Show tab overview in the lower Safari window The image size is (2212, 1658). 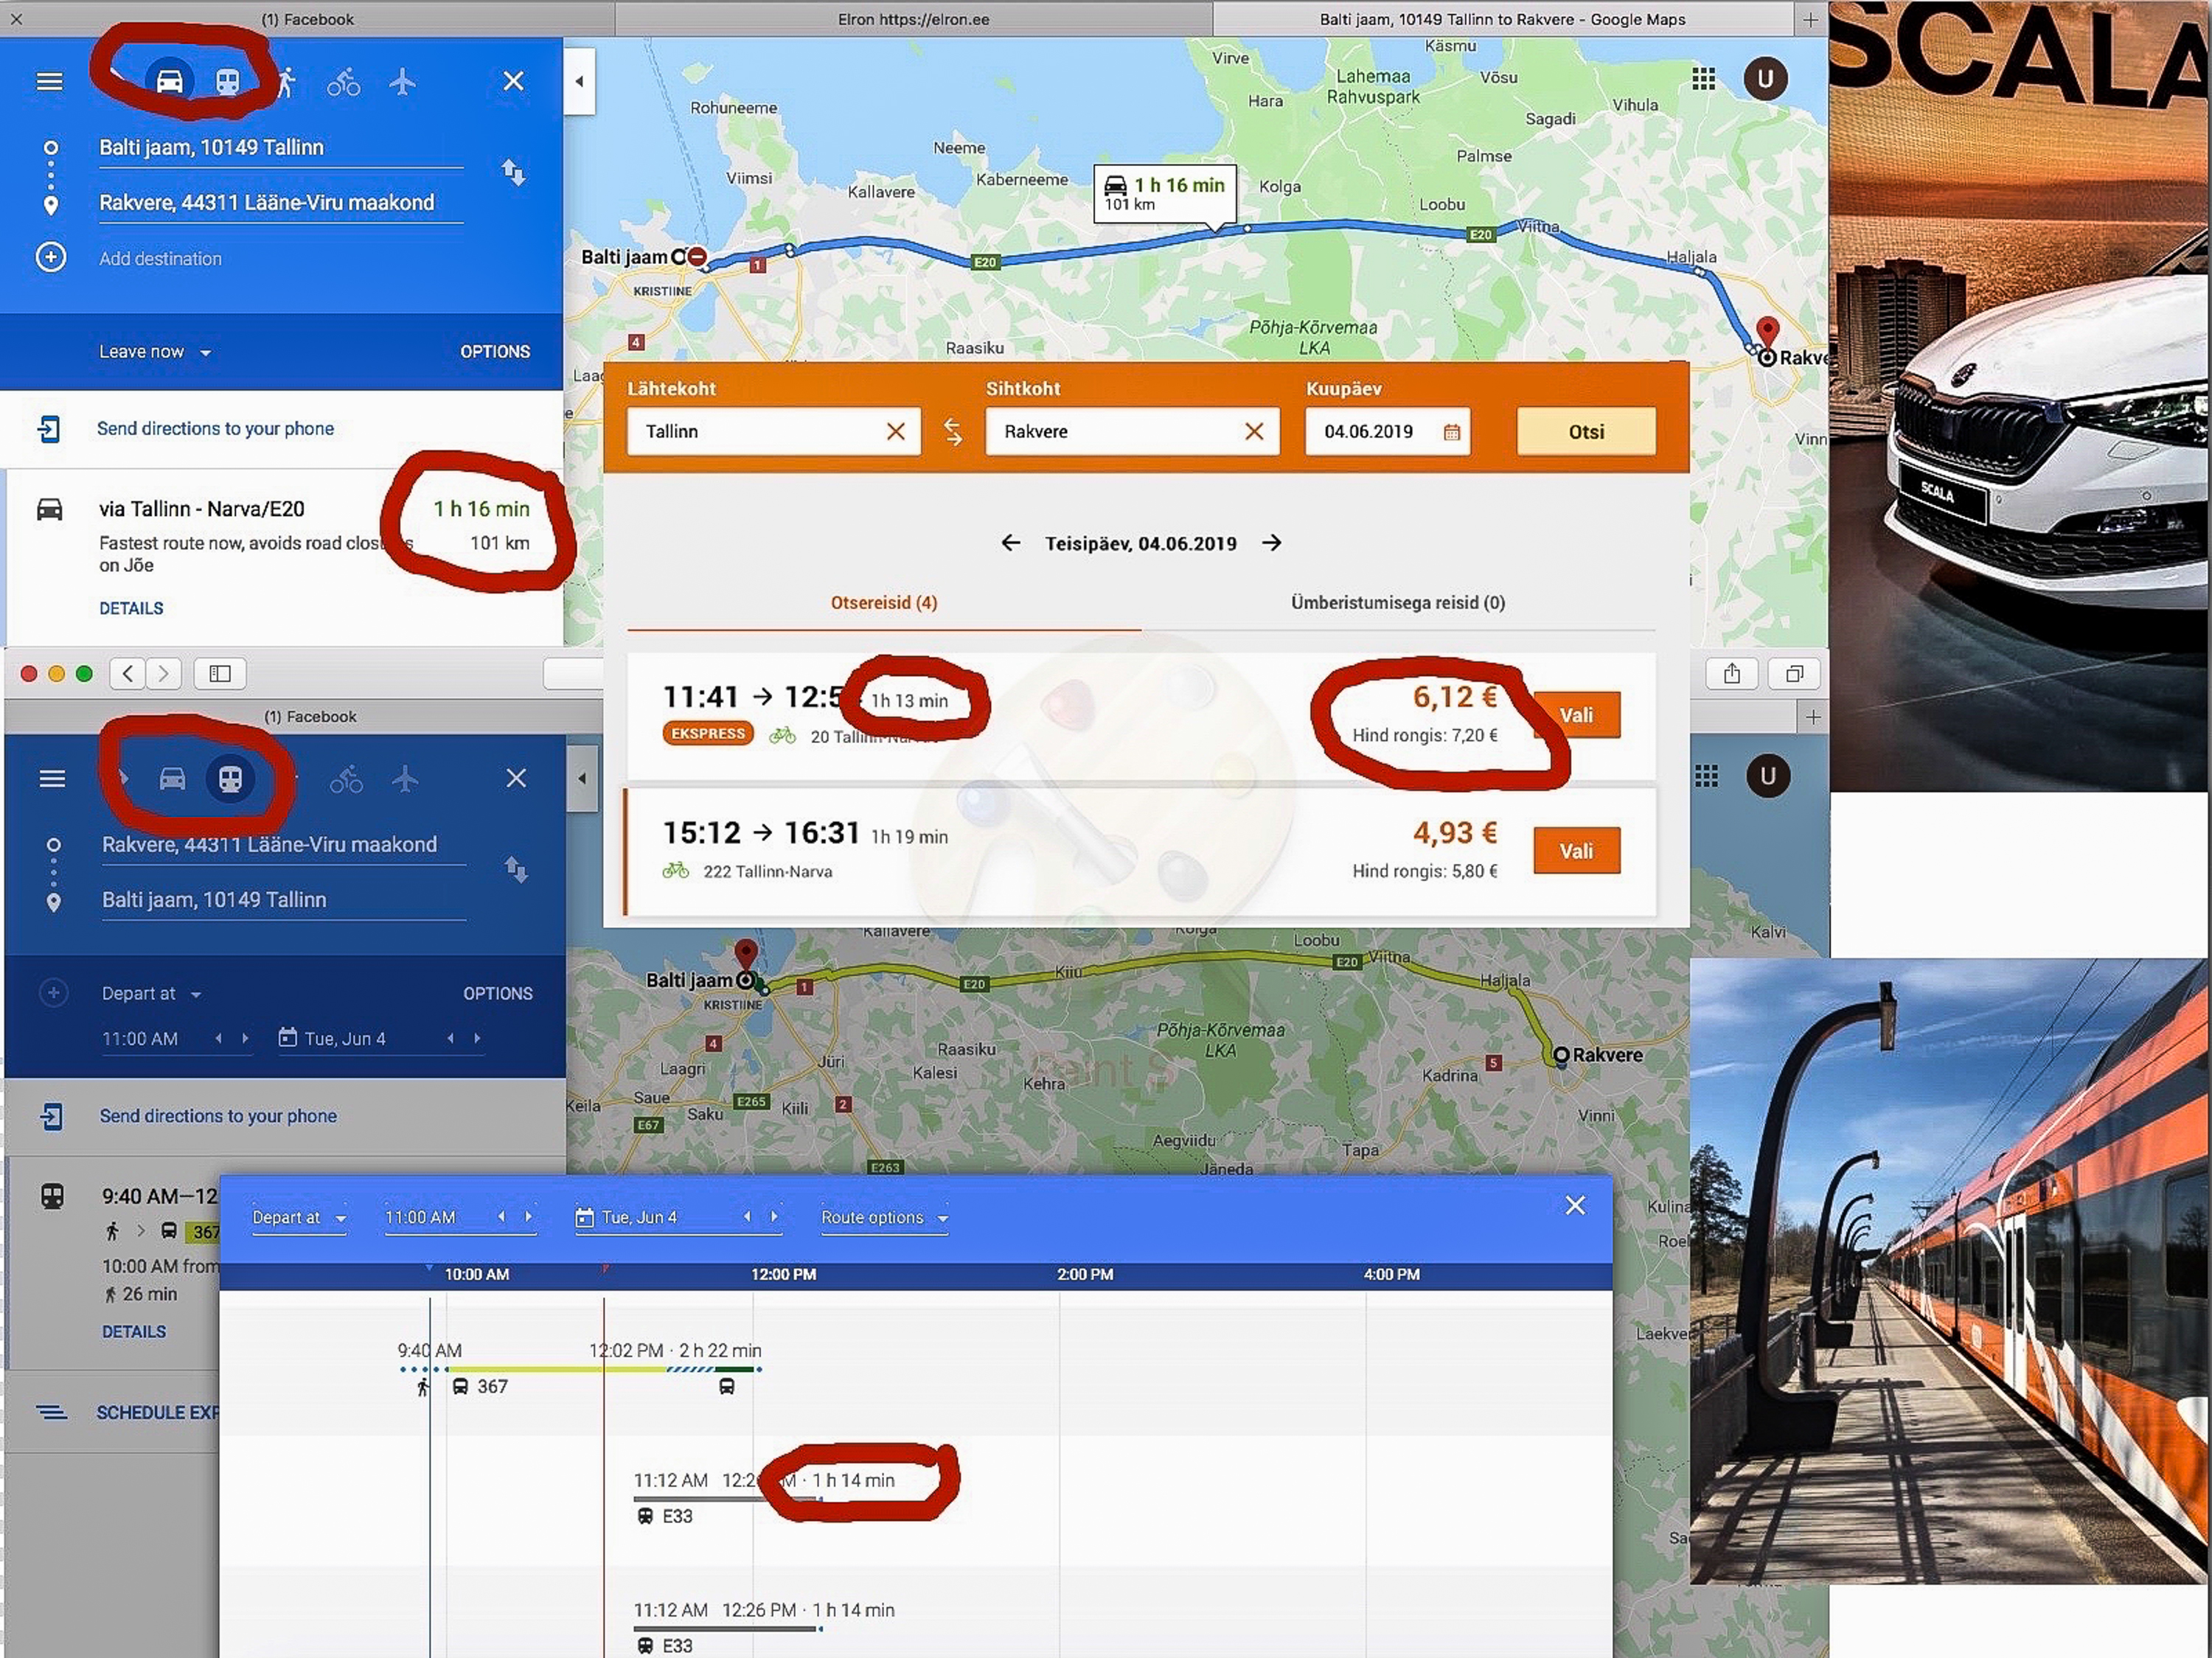(x=1795, y=674)
